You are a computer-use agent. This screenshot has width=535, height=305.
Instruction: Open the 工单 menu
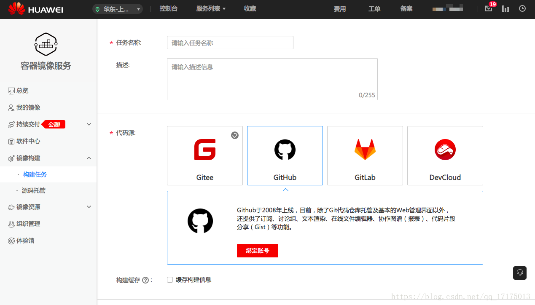pyautogui.click(x=374, y=9)
